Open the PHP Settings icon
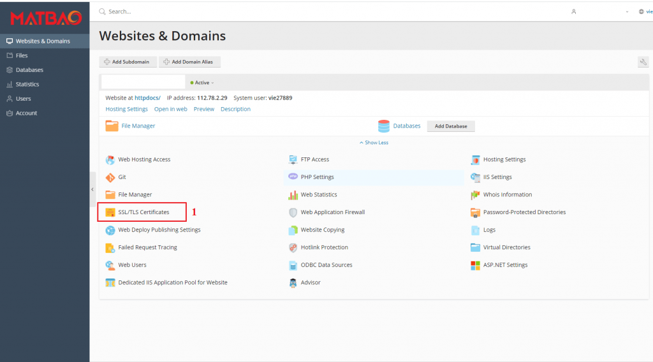Image resolution: width=653 pixels, height=362 pixels. 293,177
